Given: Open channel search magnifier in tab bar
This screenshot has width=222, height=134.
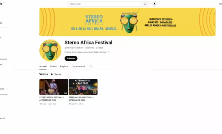Looking at the screenshot, I should point(91,66).
